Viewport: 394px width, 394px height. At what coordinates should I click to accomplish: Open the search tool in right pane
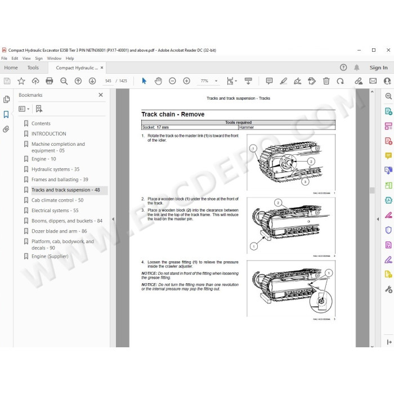point(388,96)
